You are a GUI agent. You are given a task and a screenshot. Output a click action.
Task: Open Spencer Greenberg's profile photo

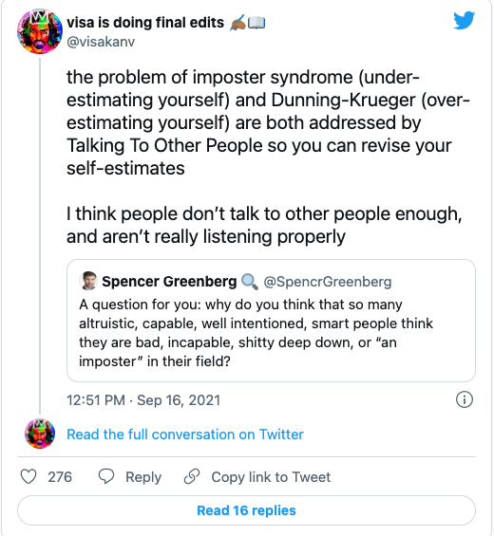click(88, 281)
